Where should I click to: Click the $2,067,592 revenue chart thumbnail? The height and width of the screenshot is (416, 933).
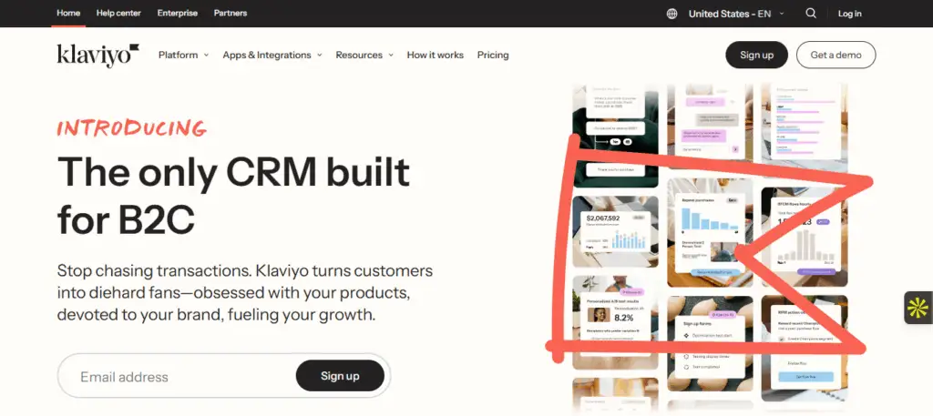615,232
